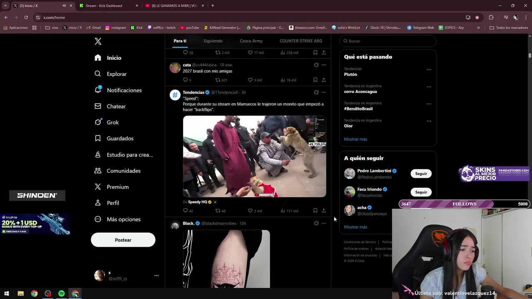Image resolution: width=532 pixels, height=299 pixels.
Task: Switch to the Coscu Army tab
Action: coord(251,41)
